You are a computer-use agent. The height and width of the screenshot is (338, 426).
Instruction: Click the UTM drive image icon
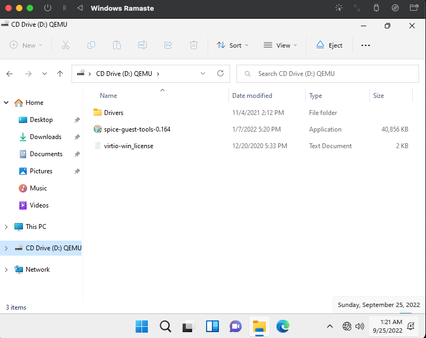tap(395, 8)
